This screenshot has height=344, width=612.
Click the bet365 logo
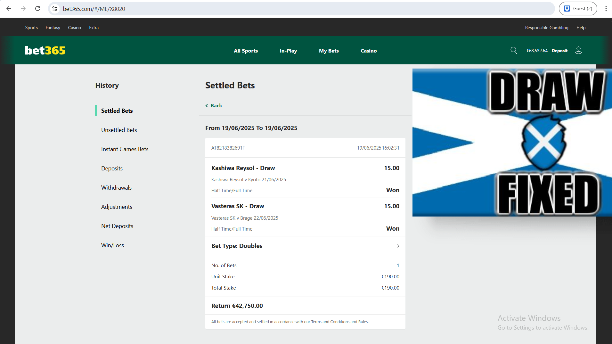[x=45, y=50]
